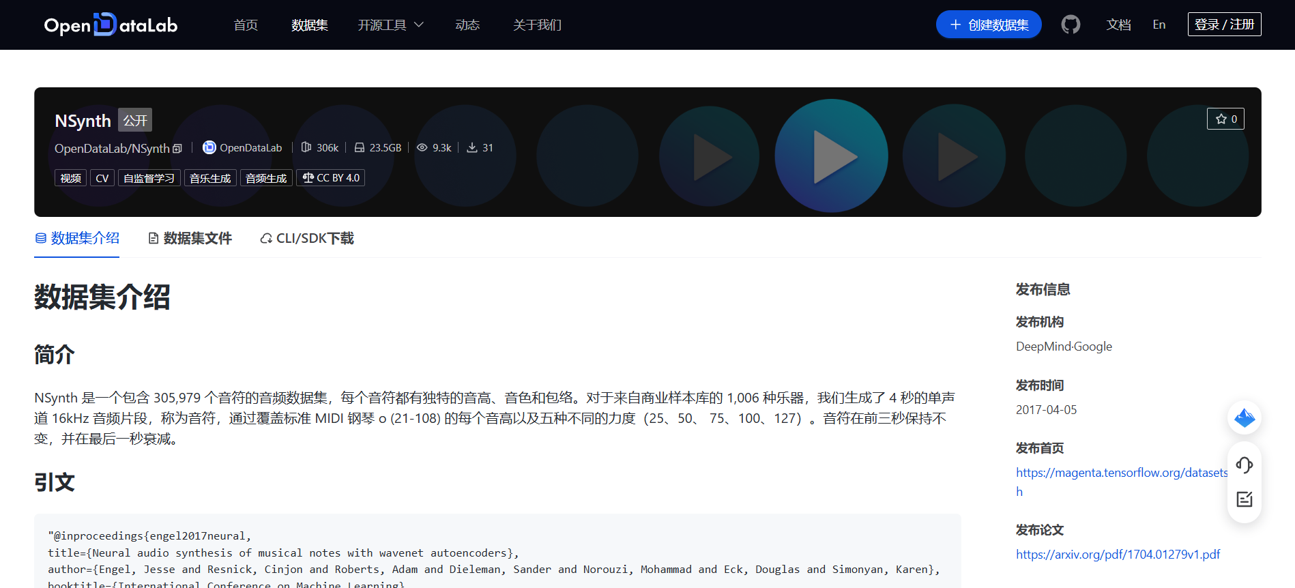Click the 简介 heading

point(55,355)
